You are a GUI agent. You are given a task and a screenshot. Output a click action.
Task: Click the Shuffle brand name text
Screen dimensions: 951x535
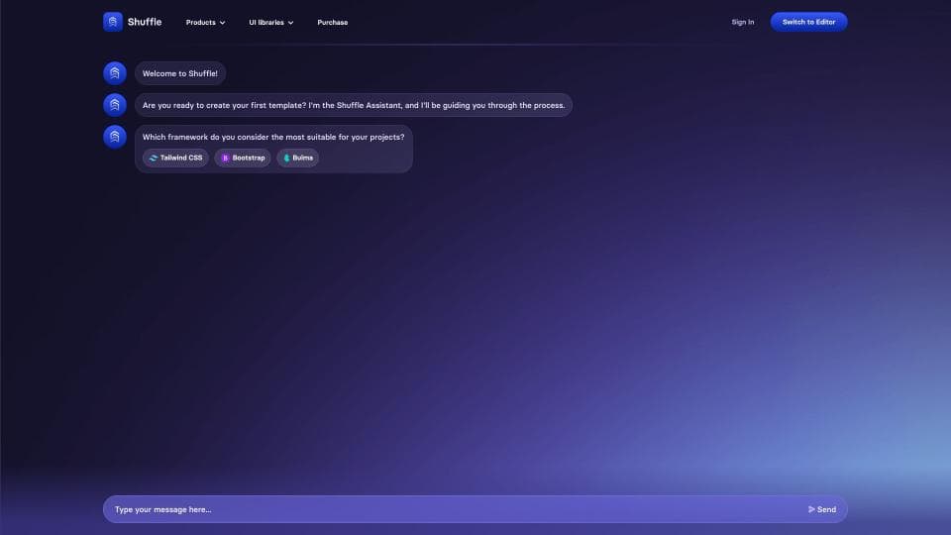(x=145, y=22)
